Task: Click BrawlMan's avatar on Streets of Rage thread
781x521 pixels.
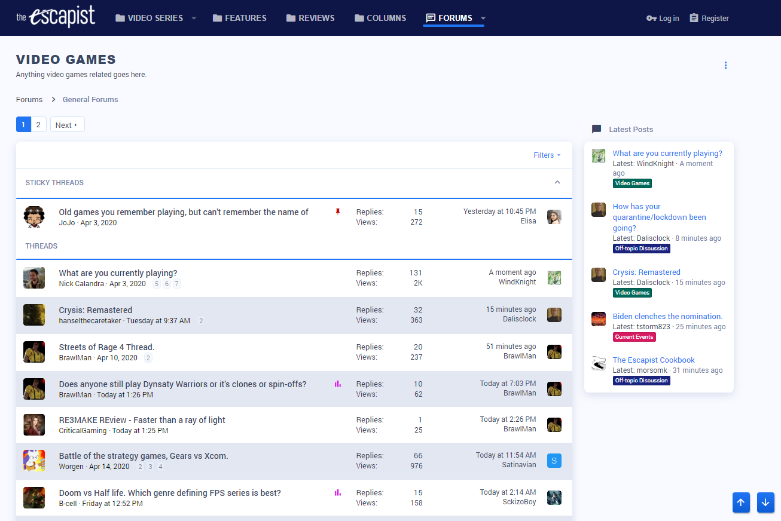Action: [x=34, y=352]
